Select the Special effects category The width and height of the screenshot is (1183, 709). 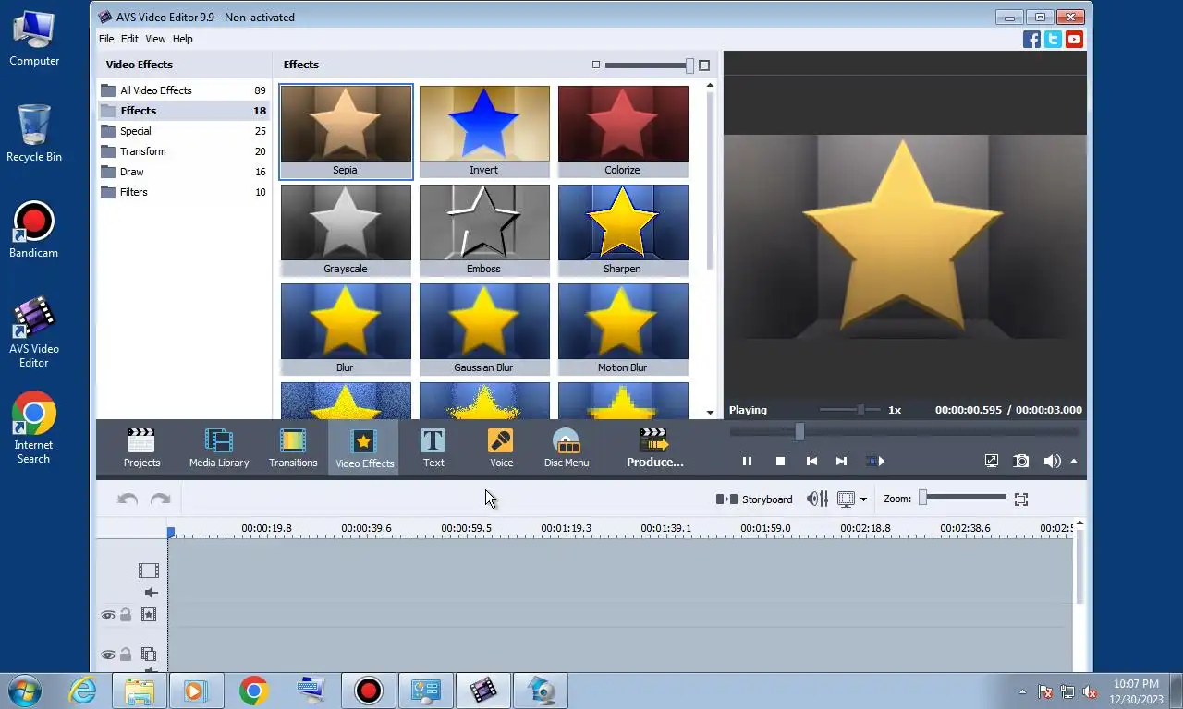(183, 131)
